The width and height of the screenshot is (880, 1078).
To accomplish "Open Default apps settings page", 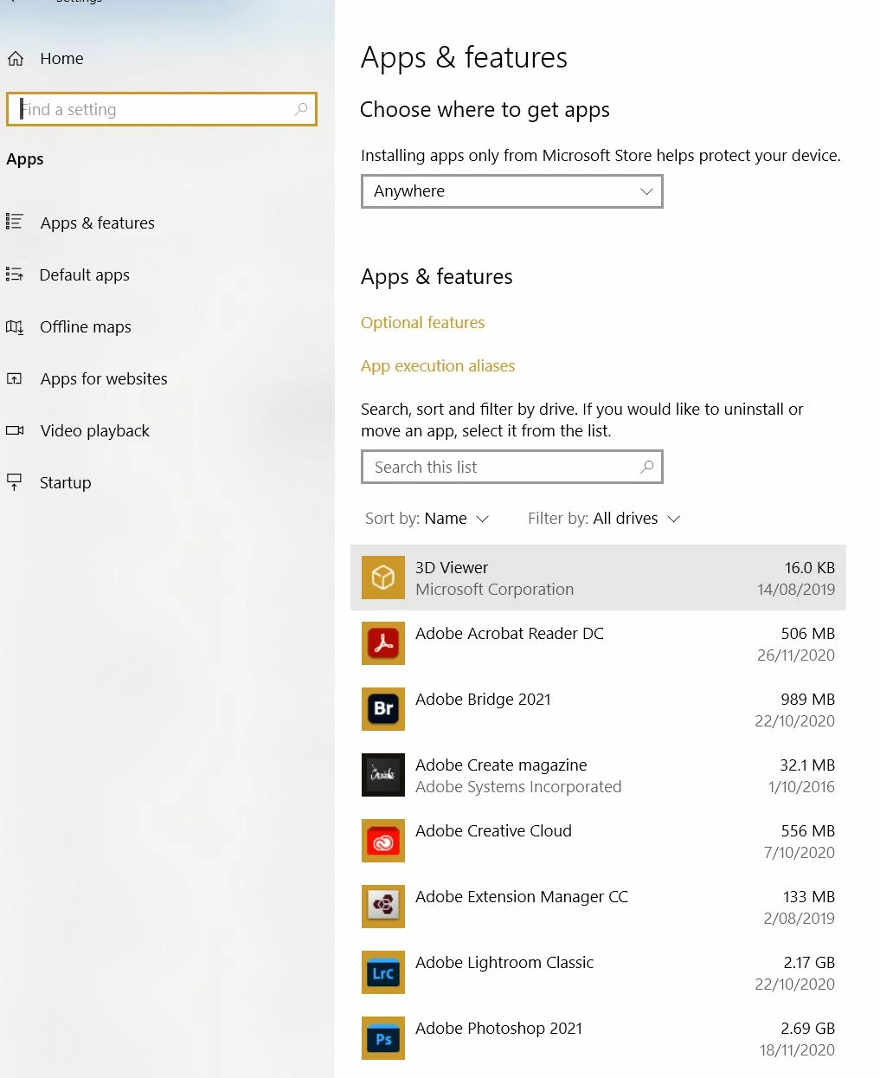I will (x=85, y=274).
